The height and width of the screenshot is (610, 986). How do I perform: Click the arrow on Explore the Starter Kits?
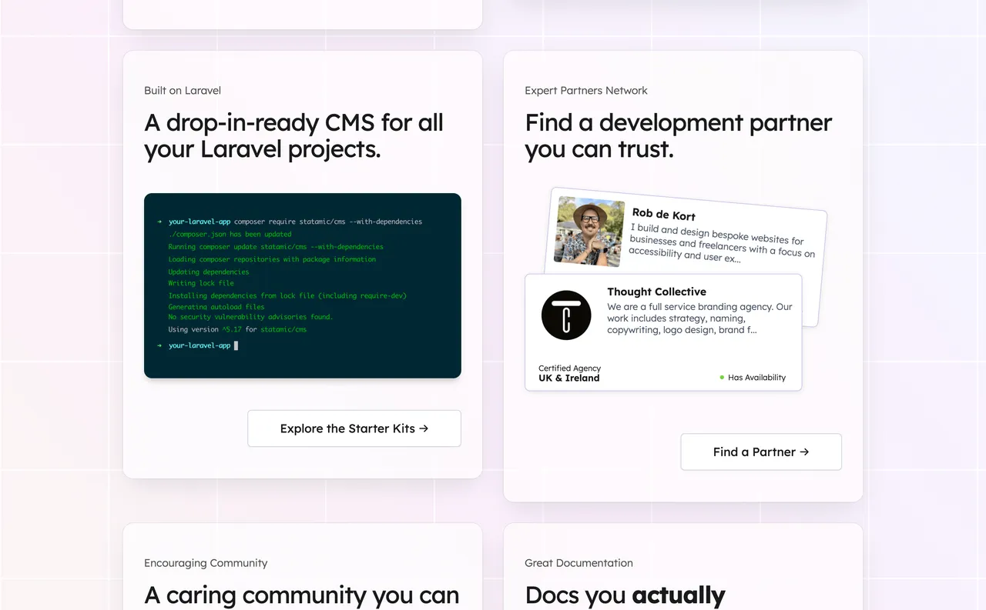422,428
